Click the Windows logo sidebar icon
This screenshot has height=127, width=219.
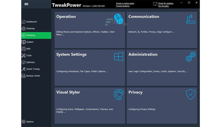tap(24, 35)
